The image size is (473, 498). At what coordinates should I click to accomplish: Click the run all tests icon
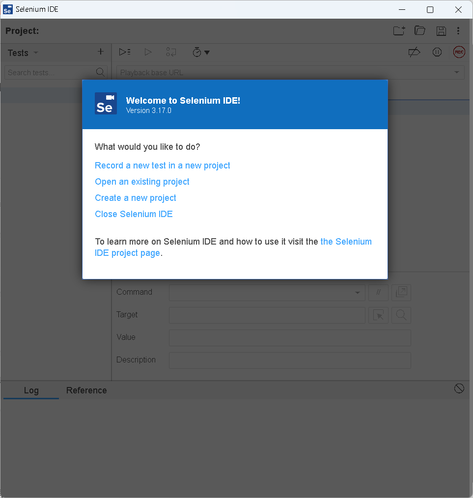(x=125, y=52)
